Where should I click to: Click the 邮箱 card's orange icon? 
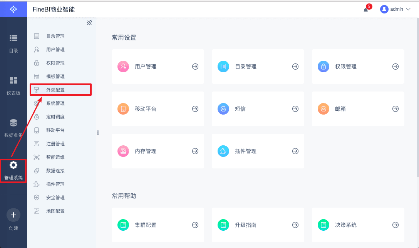tap(323, 109)
